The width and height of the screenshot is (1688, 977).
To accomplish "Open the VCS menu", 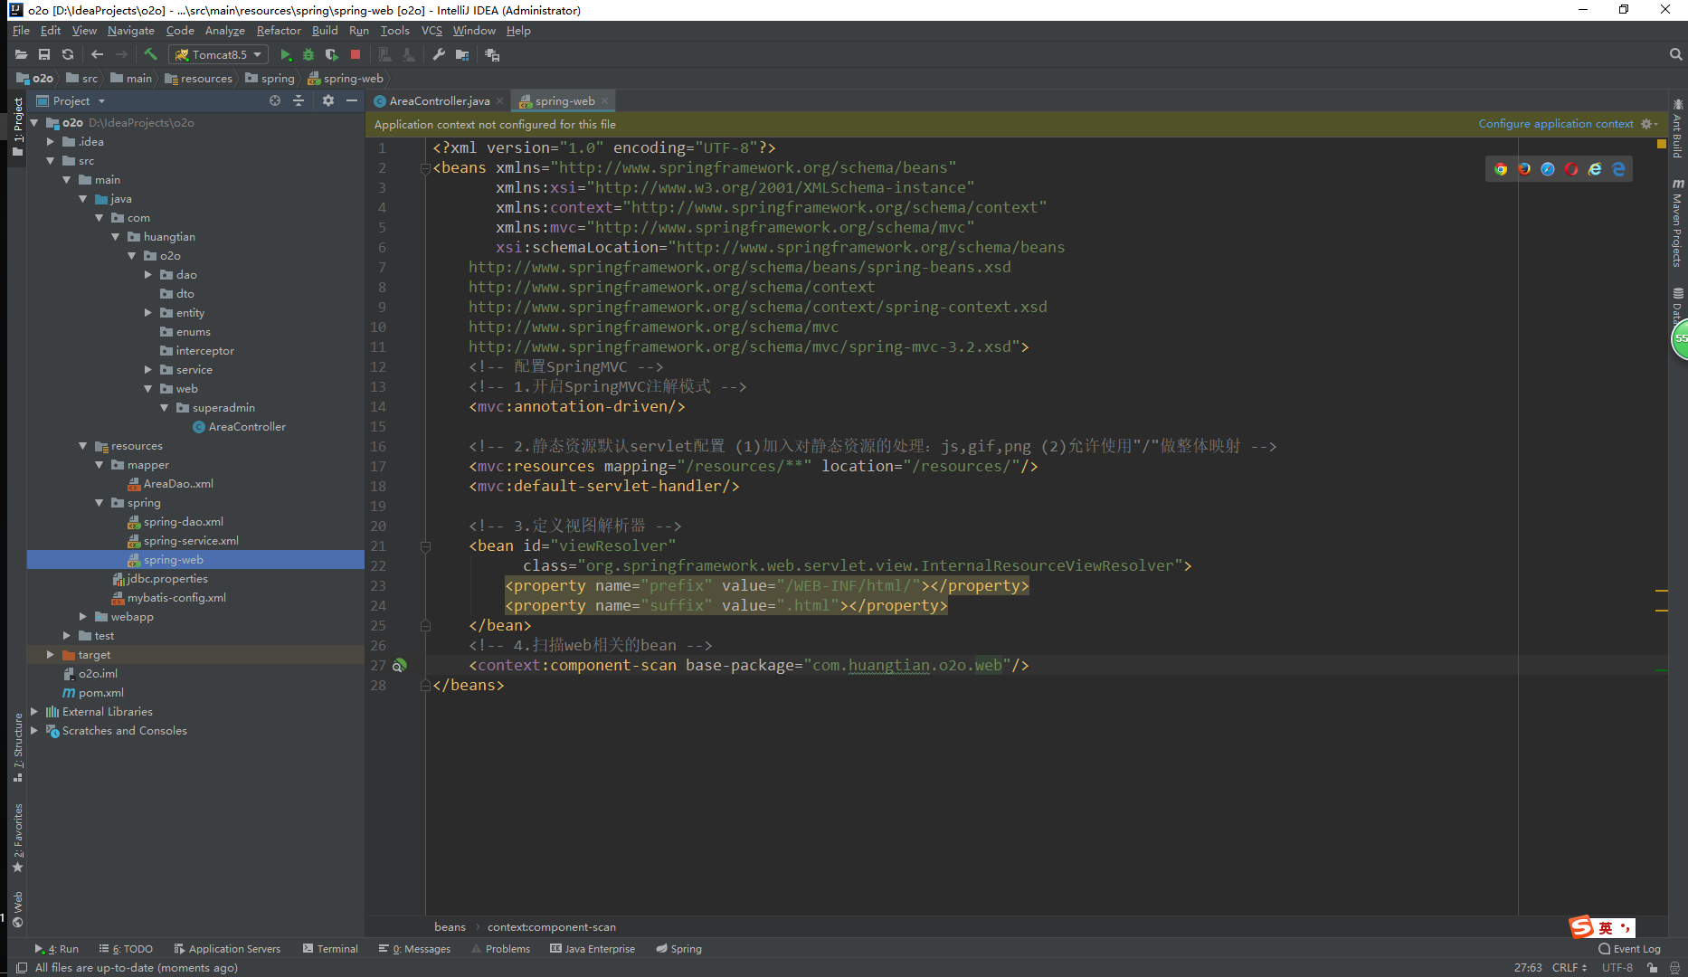I will coord(431,31).
